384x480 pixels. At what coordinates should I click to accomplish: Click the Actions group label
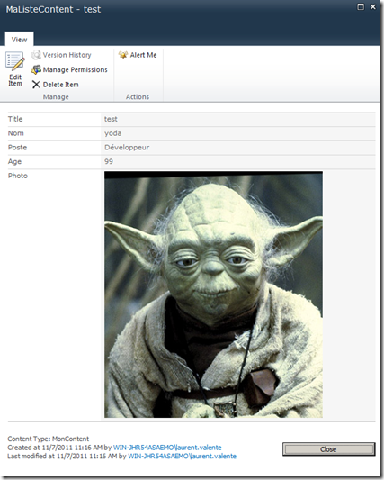tap(138, 96)
